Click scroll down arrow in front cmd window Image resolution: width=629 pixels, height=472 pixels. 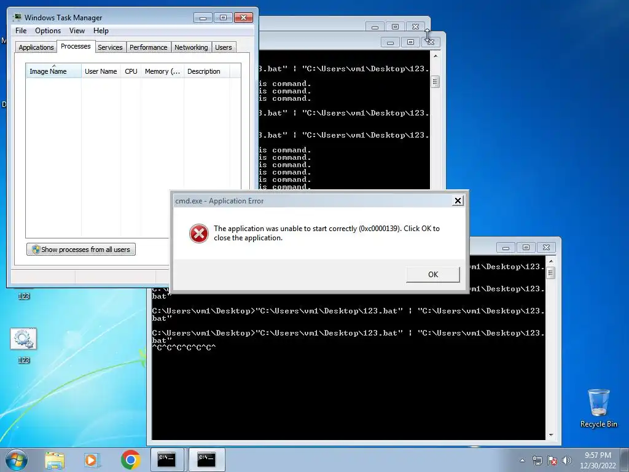pos(551,435)
